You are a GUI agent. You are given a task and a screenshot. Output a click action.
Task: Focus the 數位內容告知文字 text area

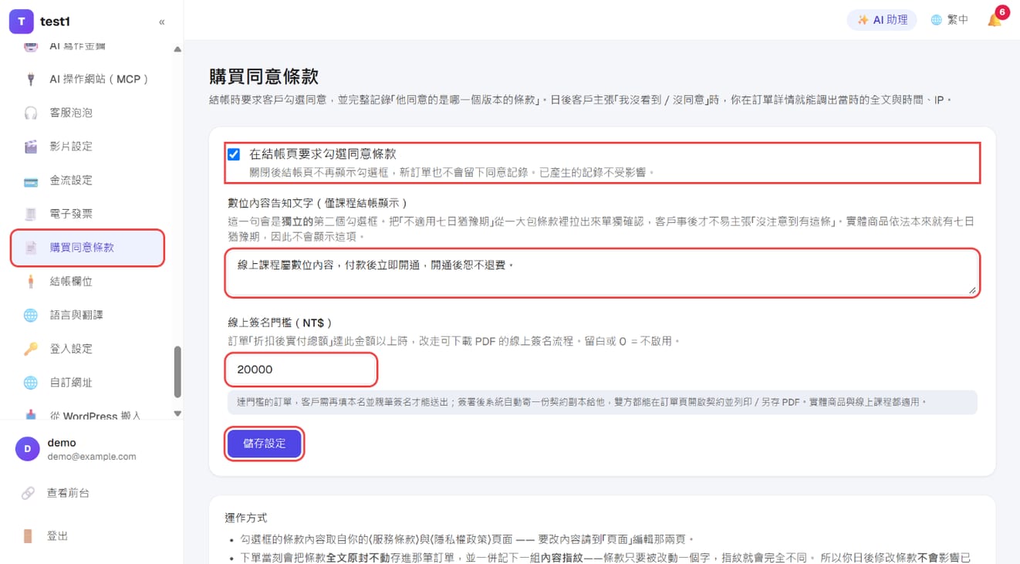point(603,273)
